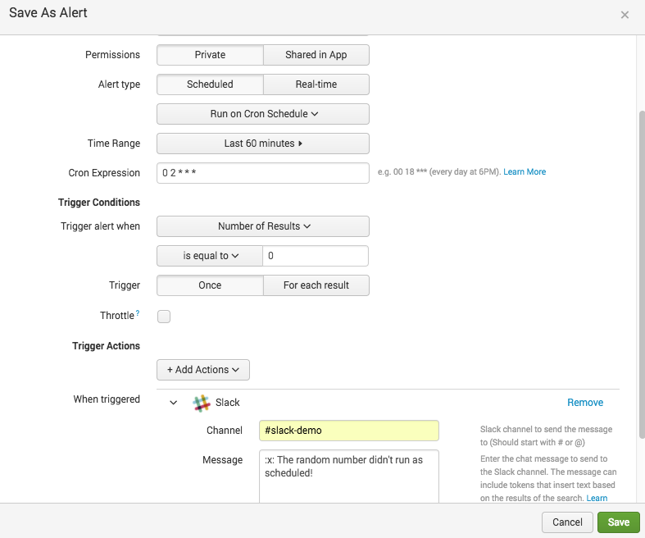Enable the Throttle checkbox

pyautogui.click(x=164, y=317)
